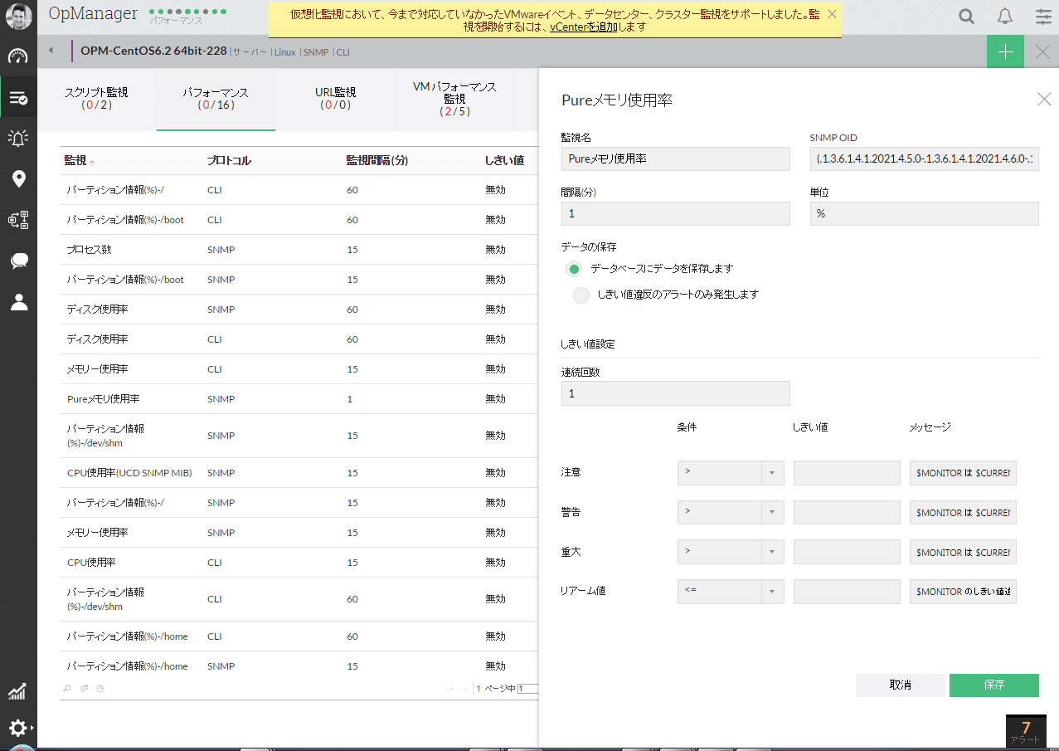The image size is (1059, 751).
Task: Select 'しきい値違反のアラートのみ発生します' radio option
Action: tap(581, 295)
